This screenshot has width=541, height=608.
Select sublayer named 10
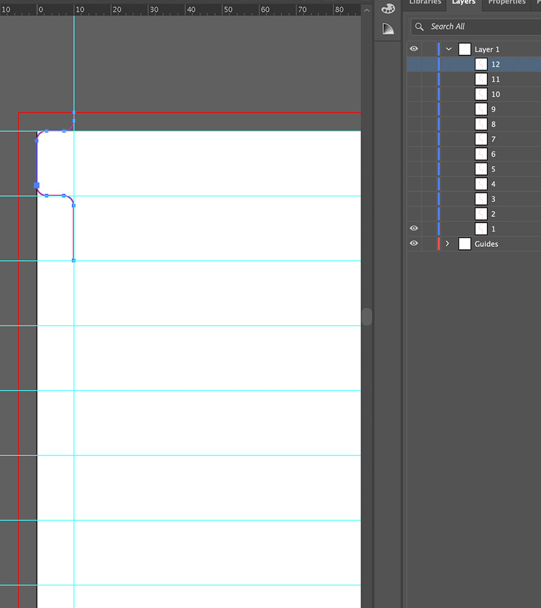point(495,94)
